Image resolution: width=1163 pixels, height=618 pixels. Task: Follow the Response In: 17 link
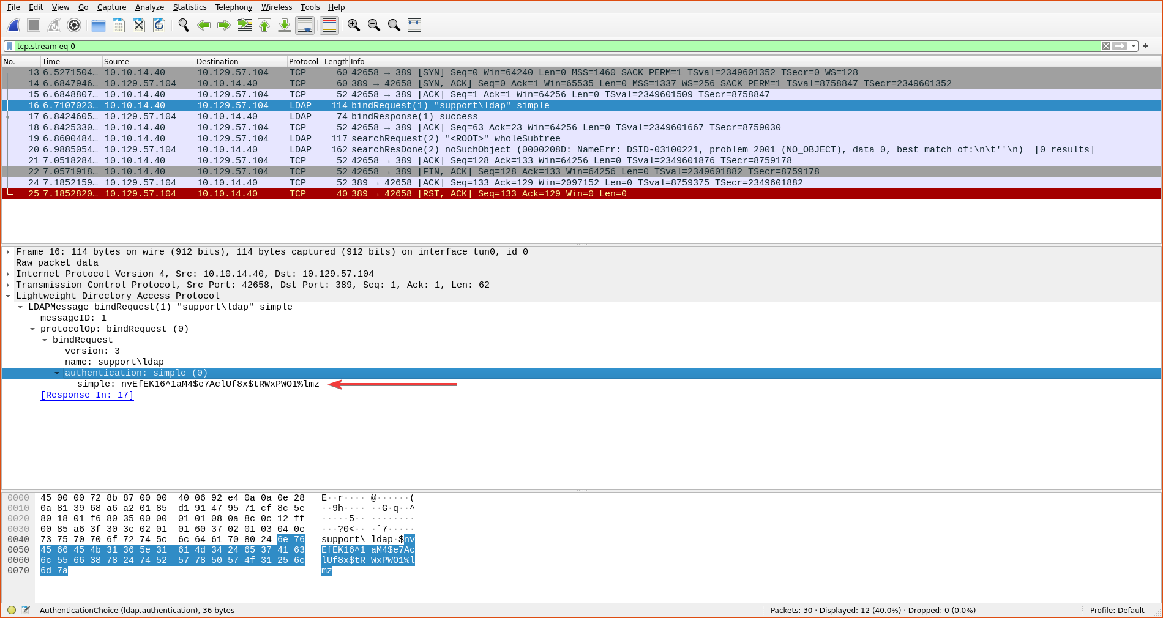coord(87,395)
